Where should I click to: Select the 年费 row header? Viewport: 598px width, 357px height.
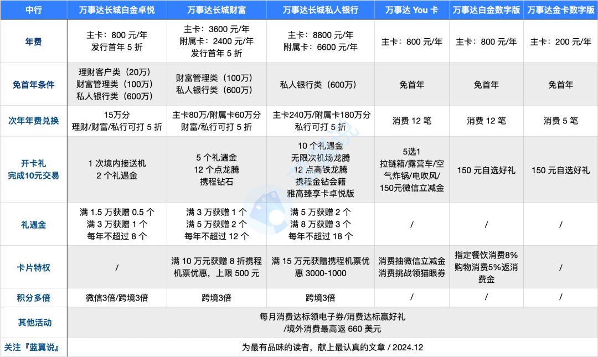click(x=33, y=41)
